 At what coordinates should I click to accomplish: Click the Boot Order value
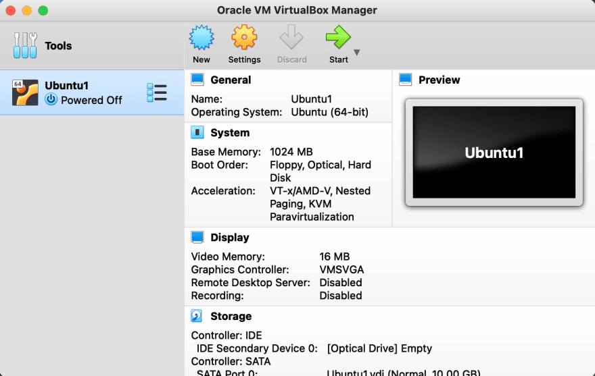click(320, 171)
